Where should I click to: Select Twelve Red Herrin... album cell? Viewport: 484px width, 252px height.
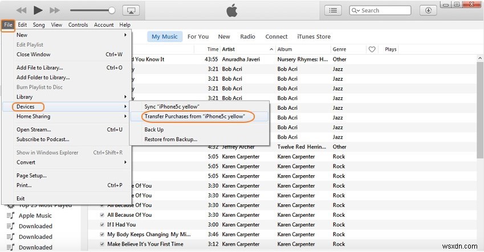click(x=302, y=147)
